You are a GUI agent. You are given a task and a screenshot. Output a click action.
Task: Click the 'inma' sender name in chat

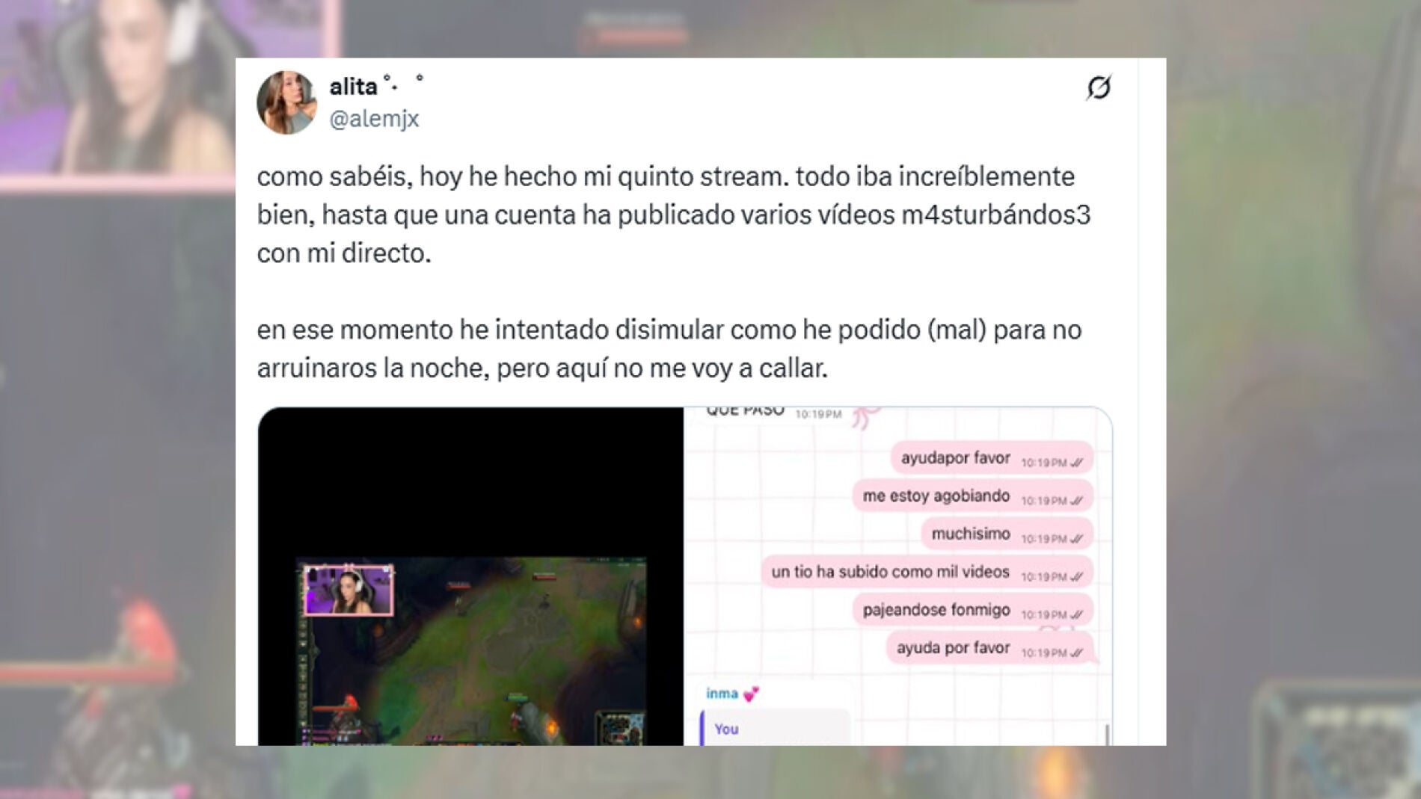[x=722, y=694]
